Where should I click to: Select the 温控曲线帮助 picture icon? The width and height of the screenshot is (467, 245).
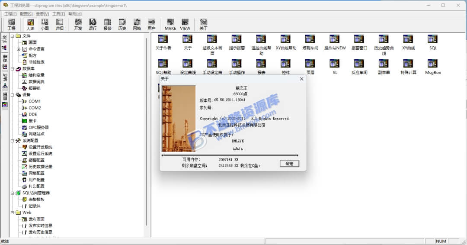click(x=261, y=45)
